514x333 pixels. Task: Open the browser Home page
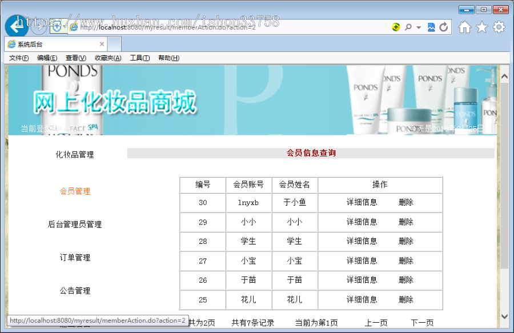[465, 26]
